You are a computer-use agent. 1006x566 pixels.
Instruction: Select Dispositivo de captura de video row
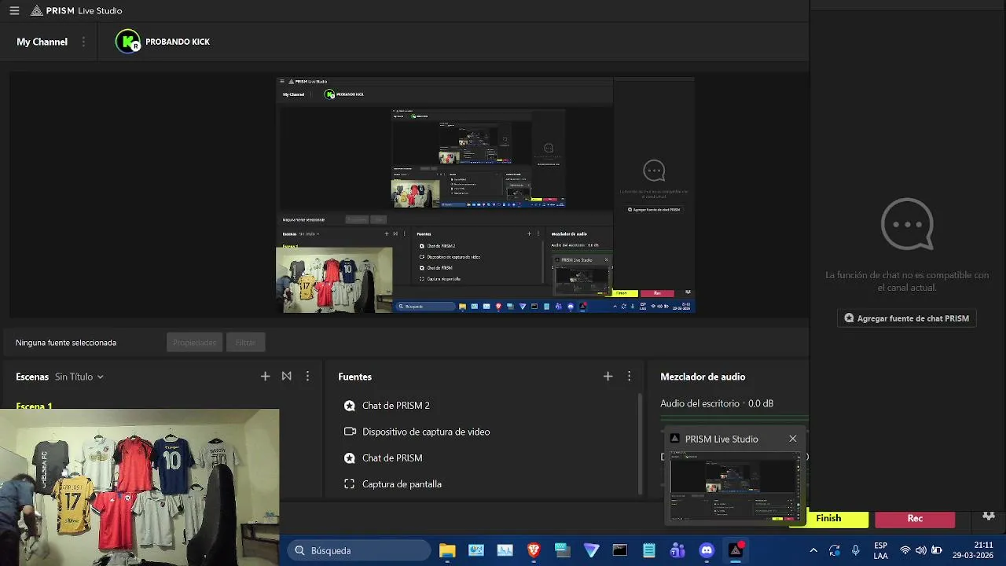(x=483, y=432)
